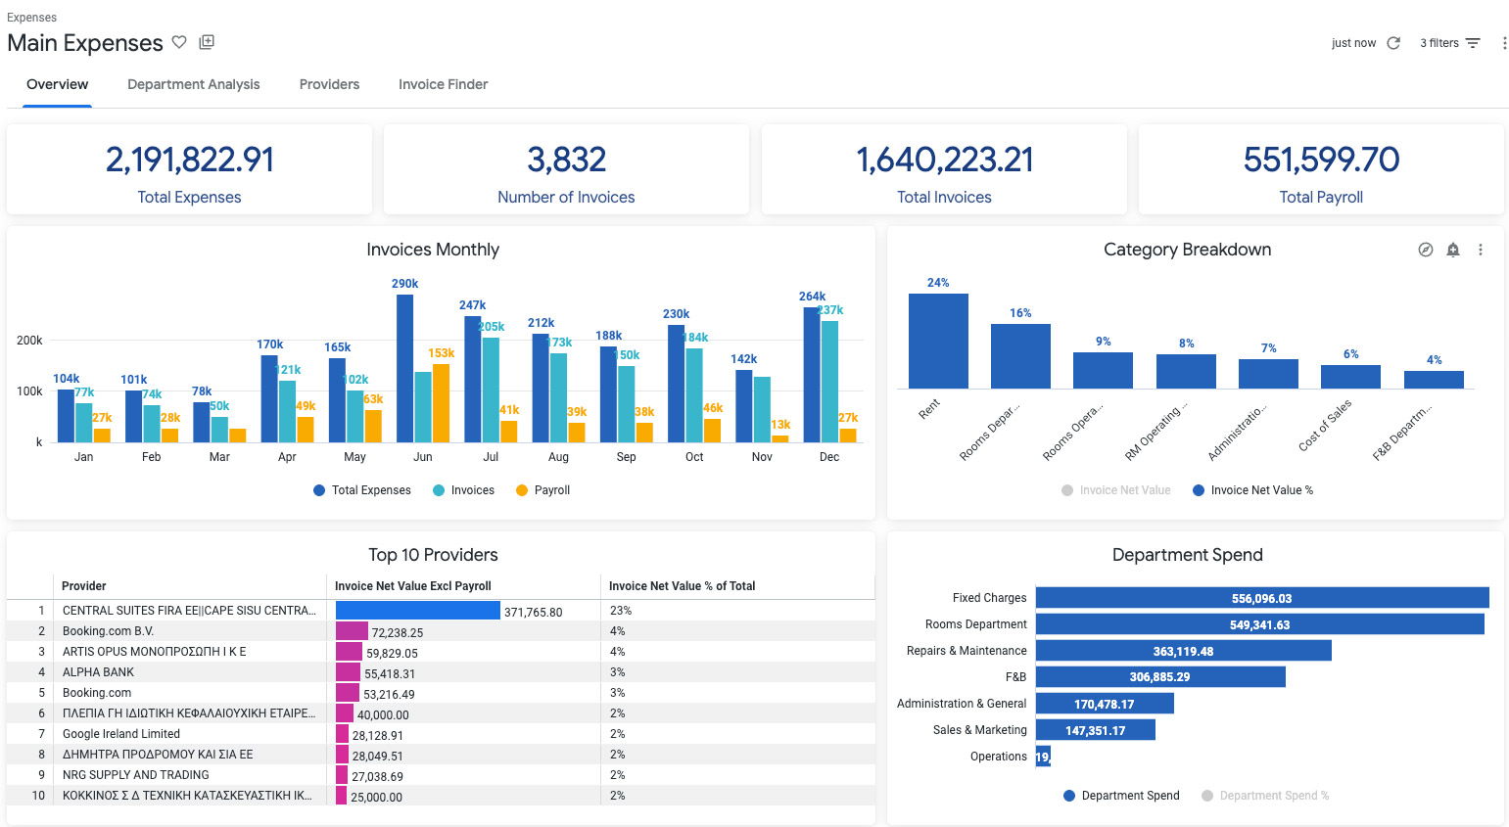Image resolution: width=1509 pixels, height=827 pixels.
Task: Click the explore compass icon on Category Breakdown
Action: [1426, 250]
